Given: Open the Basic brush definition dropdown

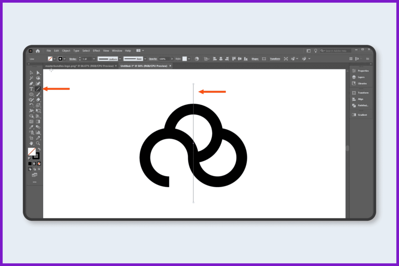Looking at the screenshot, I should [x=145, y=59].
